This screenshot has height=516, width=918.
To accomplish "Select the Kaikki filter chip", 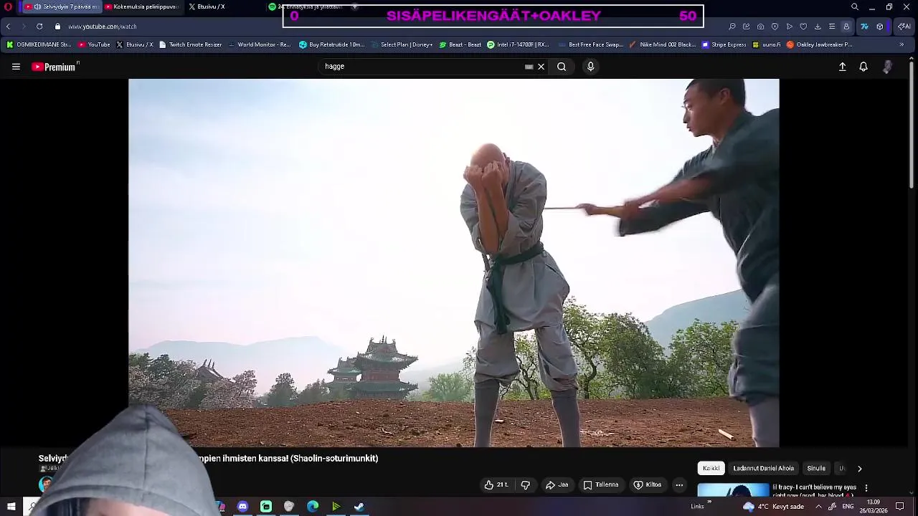I will 711,468.
